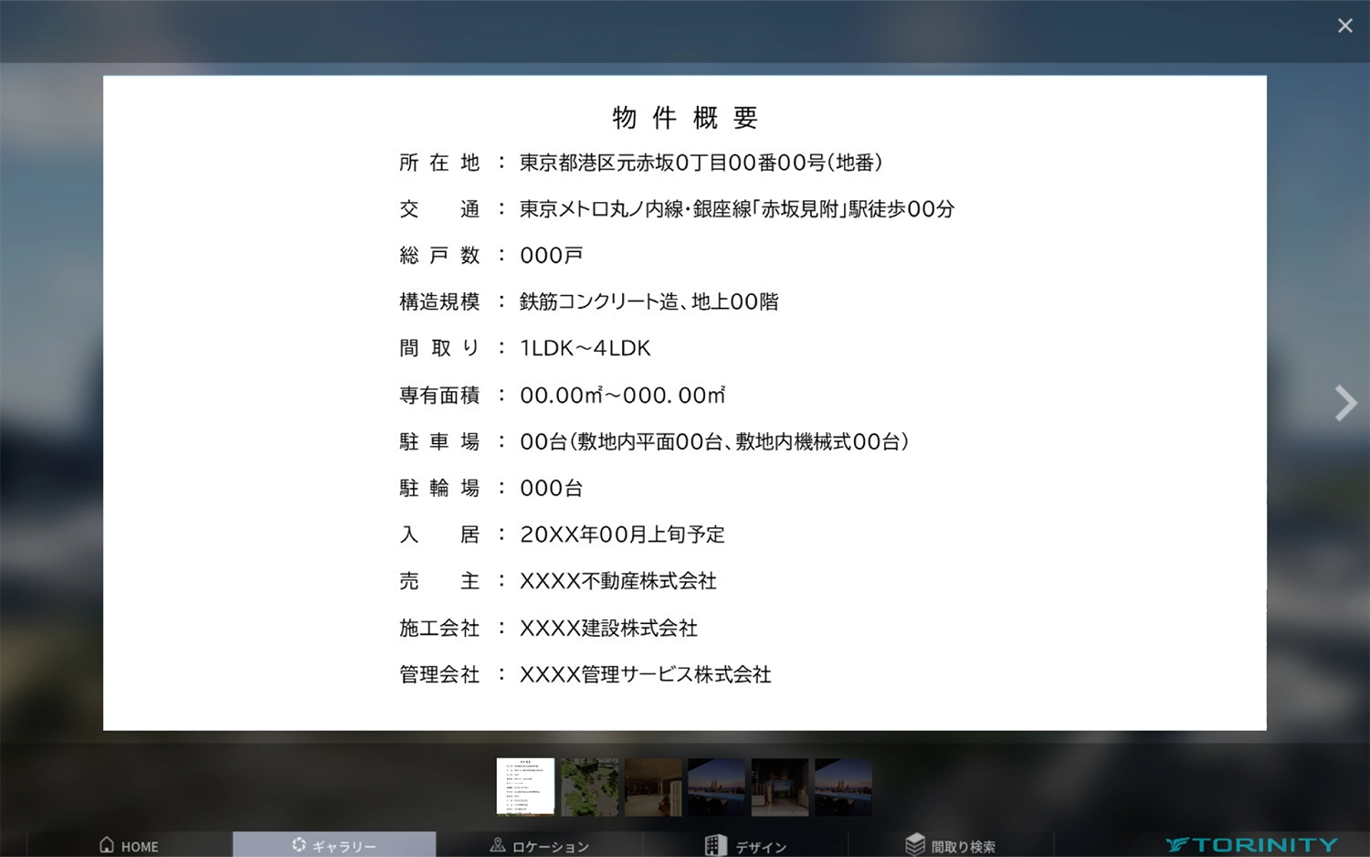Select the last thumbnail in gallery strip
This screenshot has height=857, width=1370.
point(843,786)
